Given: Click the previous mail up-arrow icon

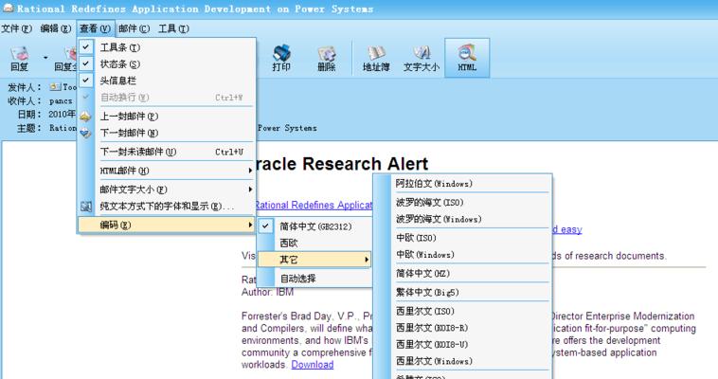Looking at the screenshot, I should pos(85,117).
